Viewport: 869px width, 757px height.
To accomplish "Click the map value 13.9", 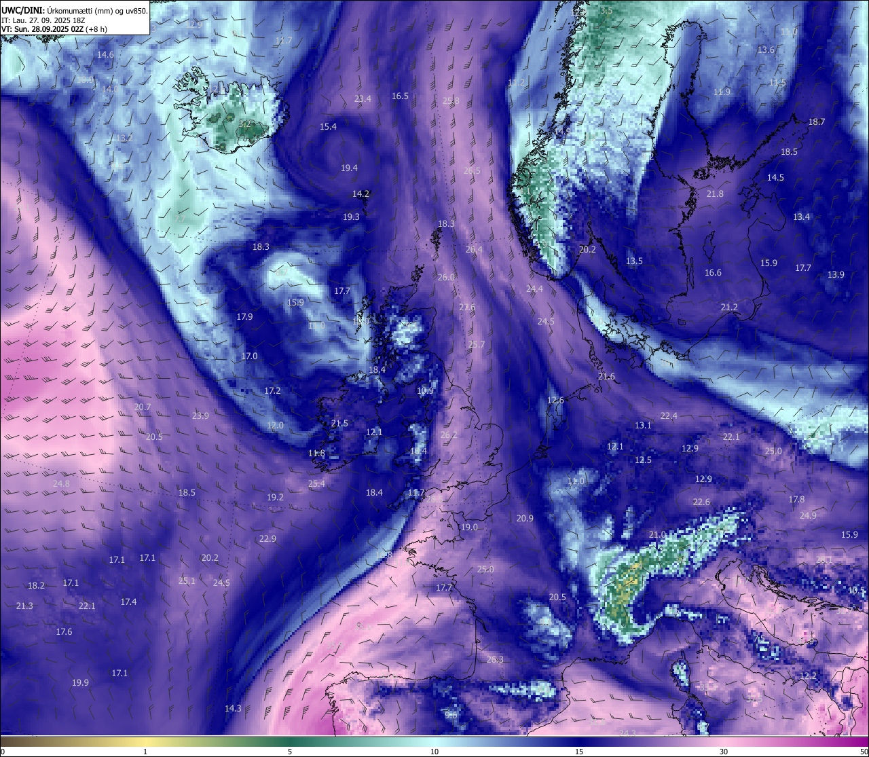I will (836, 274).
